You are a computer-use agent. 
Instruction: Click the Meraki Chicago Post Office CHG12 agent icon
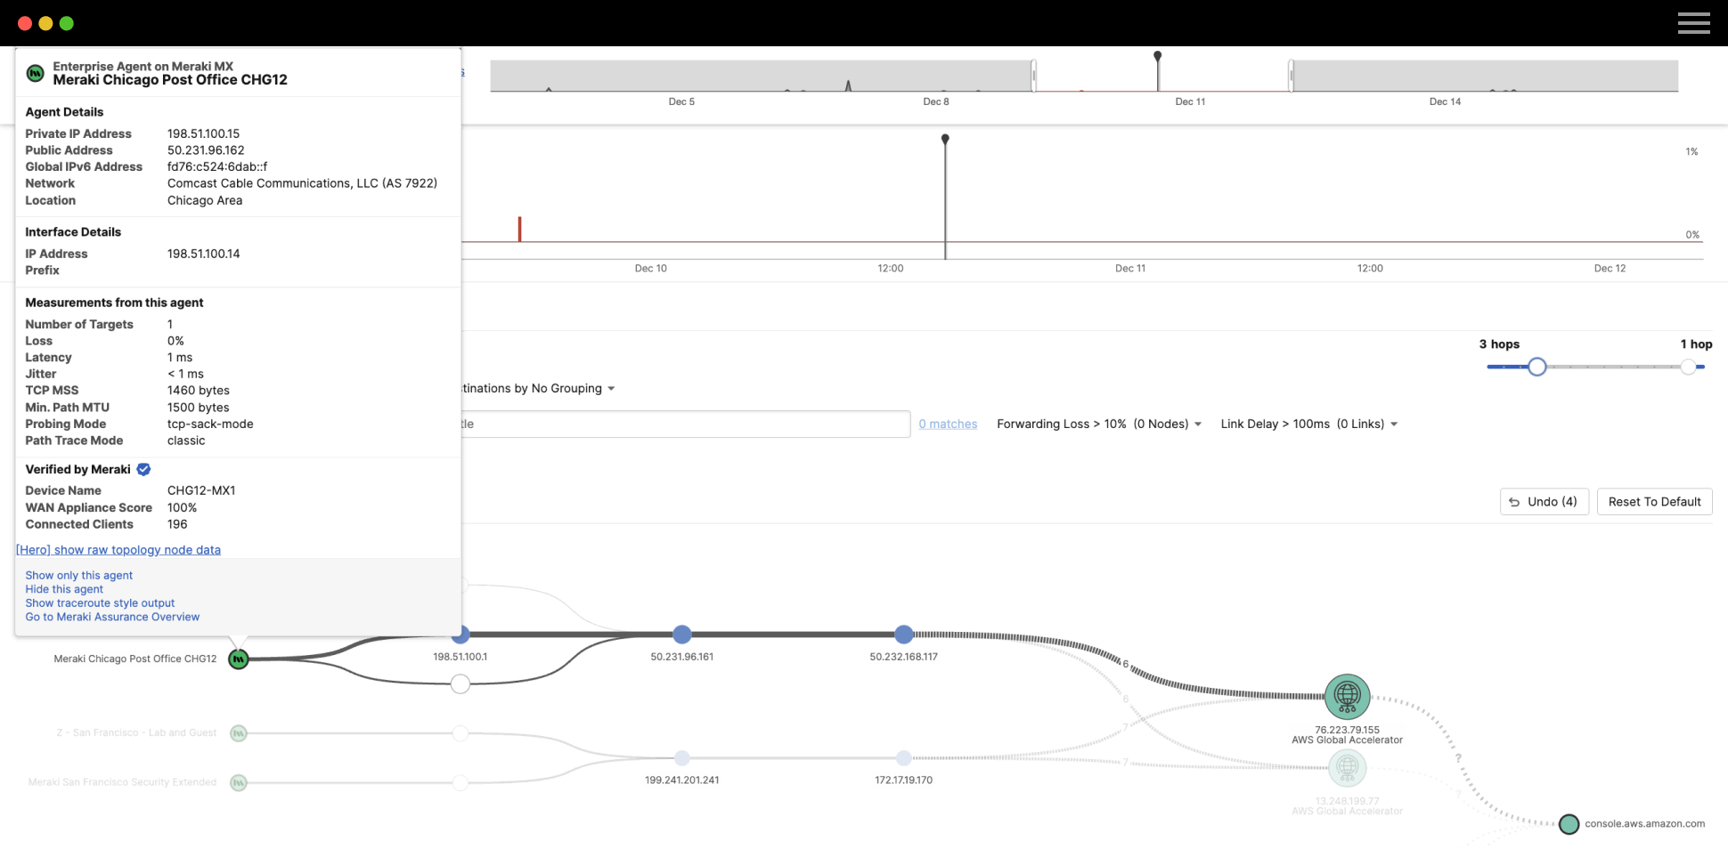click(x=238, y=659)
